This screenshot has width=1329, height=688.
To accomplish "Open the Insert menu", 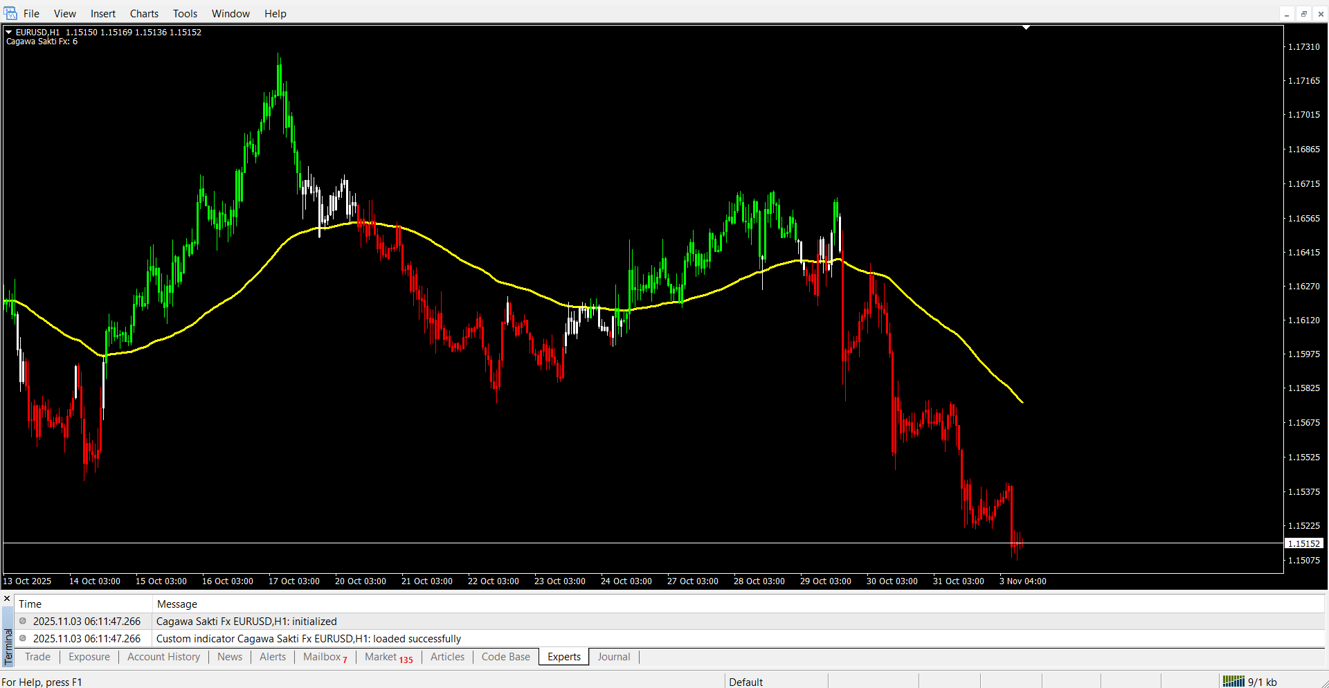I will point(103,14).
